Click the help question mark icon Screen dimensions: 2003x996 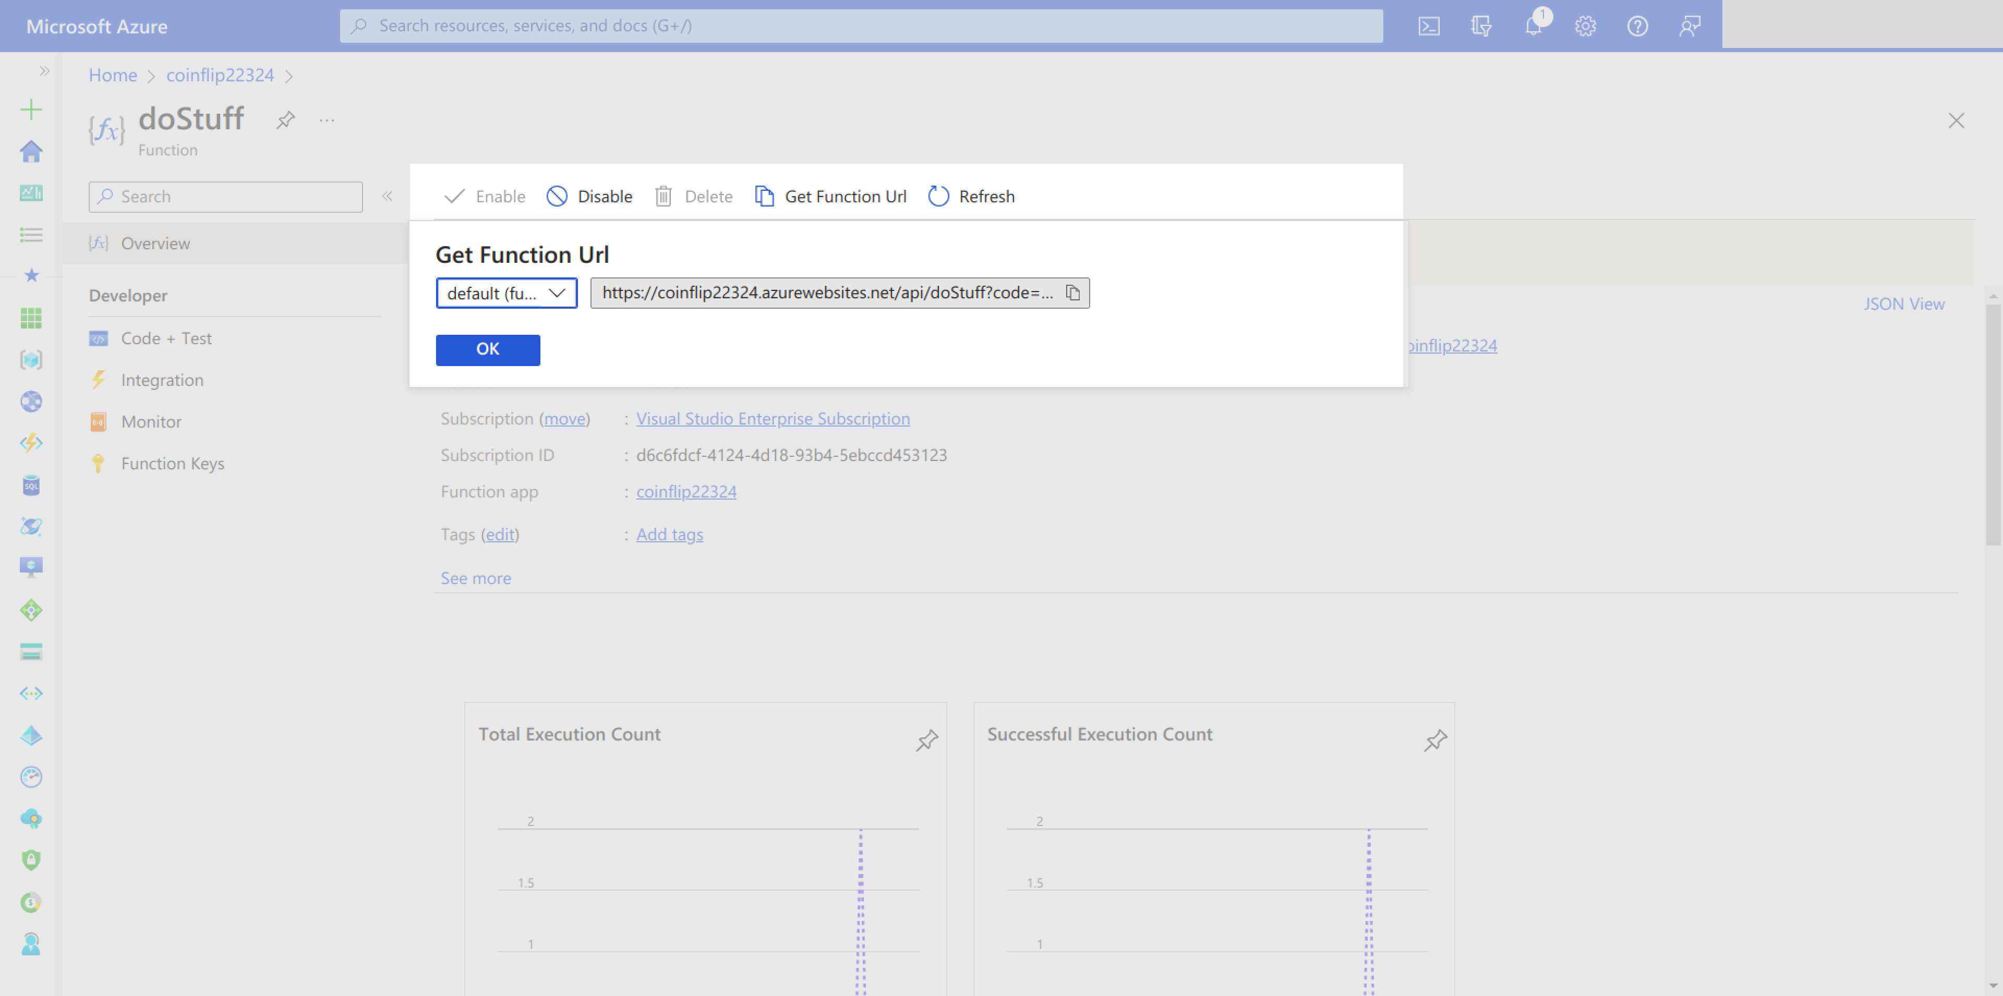(1637, 26)
